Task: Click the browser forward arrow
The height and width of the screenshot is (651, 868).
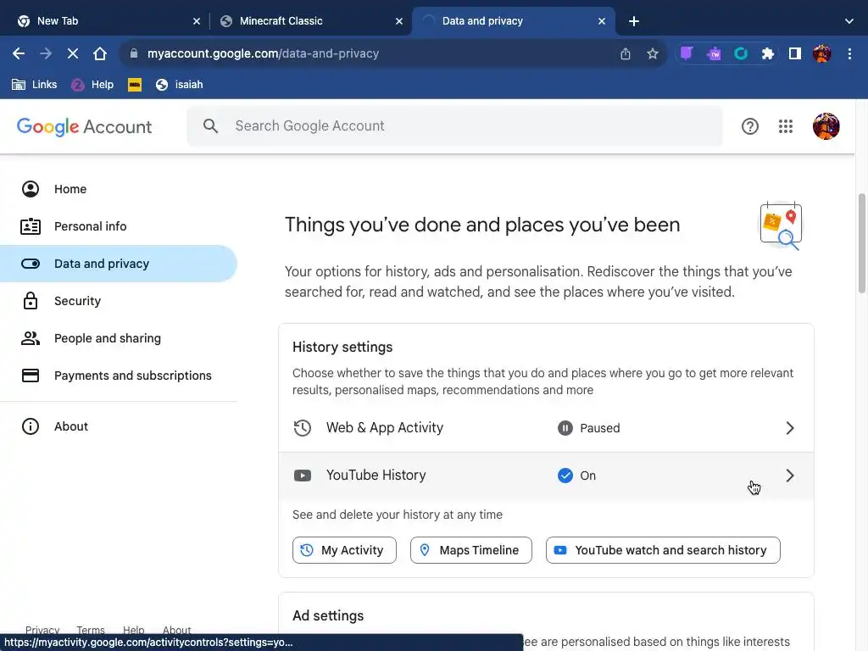Action: pyautogui.click(x=46, y=53)
